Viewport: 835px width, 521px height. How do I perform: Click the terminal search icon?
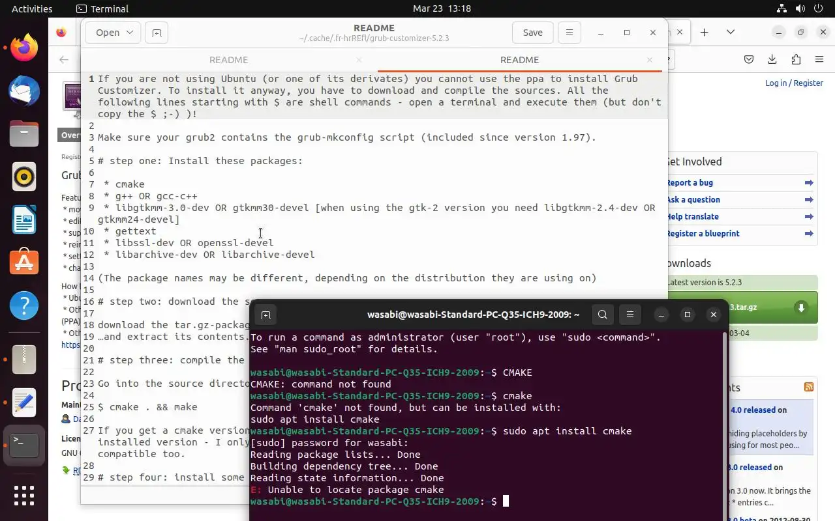click(x=603, y=315)
